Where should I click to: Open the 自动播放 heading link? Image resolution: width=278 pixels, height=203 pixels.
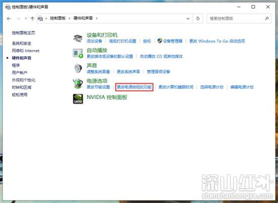pos(97,50)
